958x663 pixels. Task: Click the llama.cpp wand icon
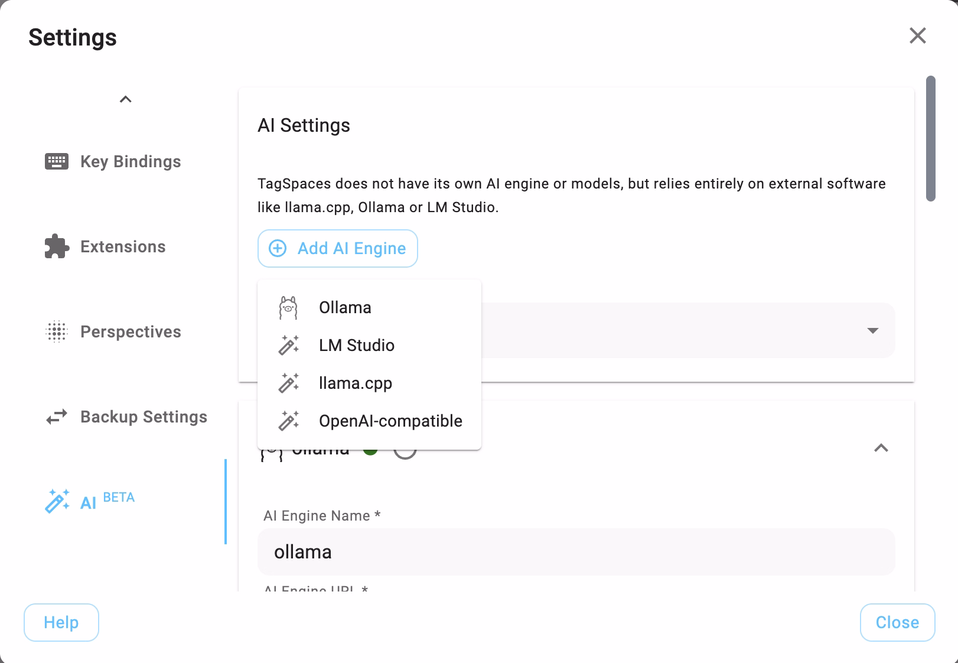point(289,383)
